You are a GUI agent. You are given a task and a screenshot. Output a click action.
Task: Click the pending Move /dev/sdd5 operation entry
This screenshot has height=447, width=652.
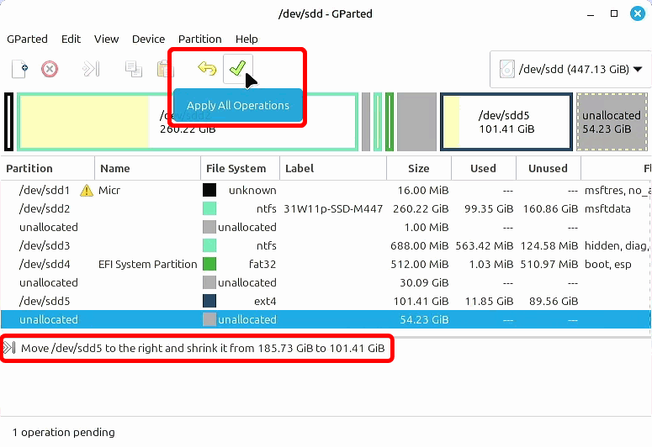(202, 348)
